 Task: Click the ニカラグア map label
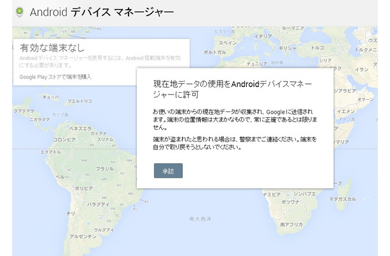40,120
